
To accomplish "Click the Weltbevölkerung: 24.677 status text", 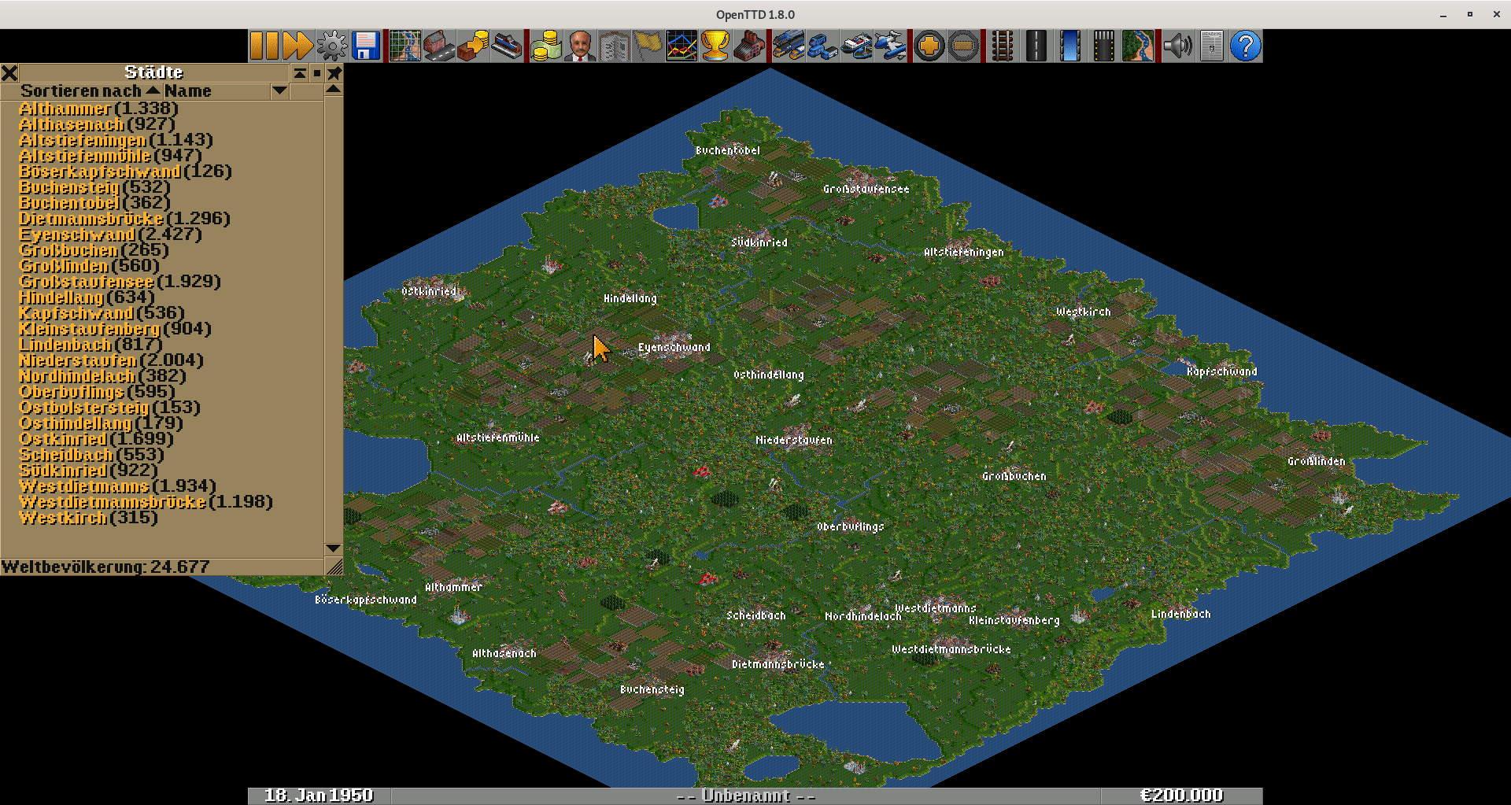I will pos(105,567).
